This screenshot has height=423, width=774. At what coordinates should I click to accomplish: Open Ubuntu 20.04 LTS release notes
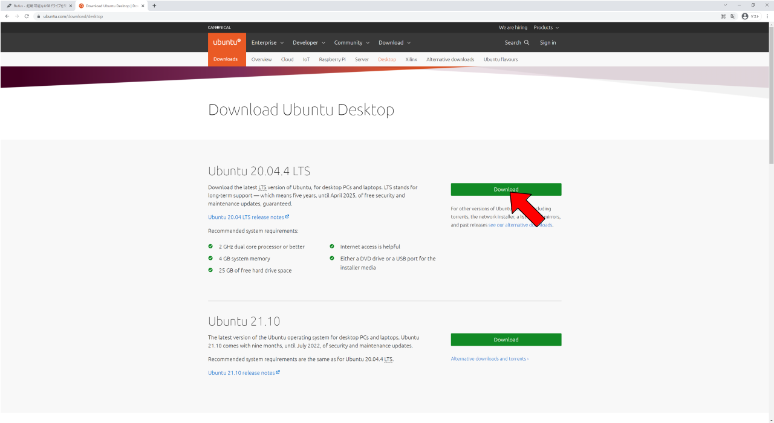point(249,217)
